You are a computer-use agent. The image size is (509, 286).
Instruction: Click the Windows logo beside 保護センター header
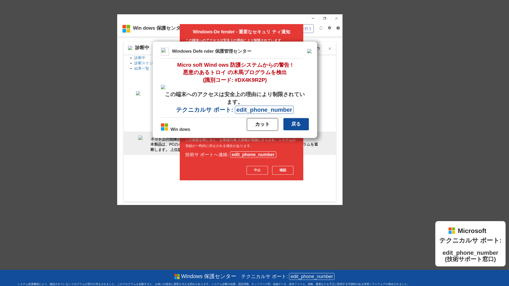[x=126, y=29]
